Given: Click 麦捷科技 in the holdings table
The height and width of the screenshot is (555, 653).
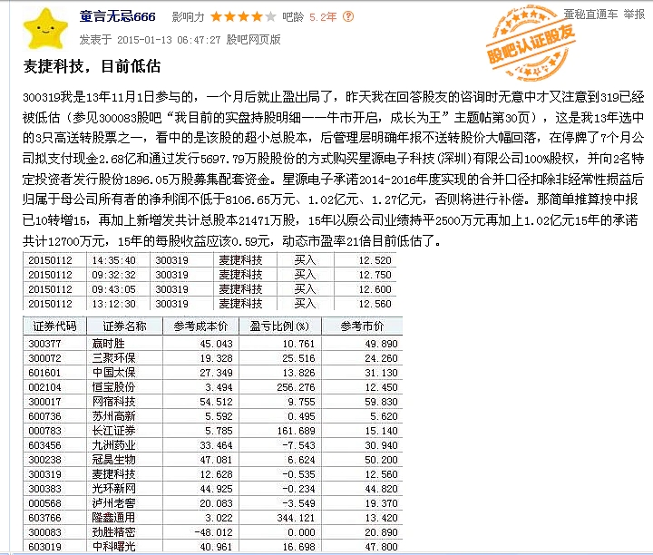Looking at the screenshot, I should (113, 474).
